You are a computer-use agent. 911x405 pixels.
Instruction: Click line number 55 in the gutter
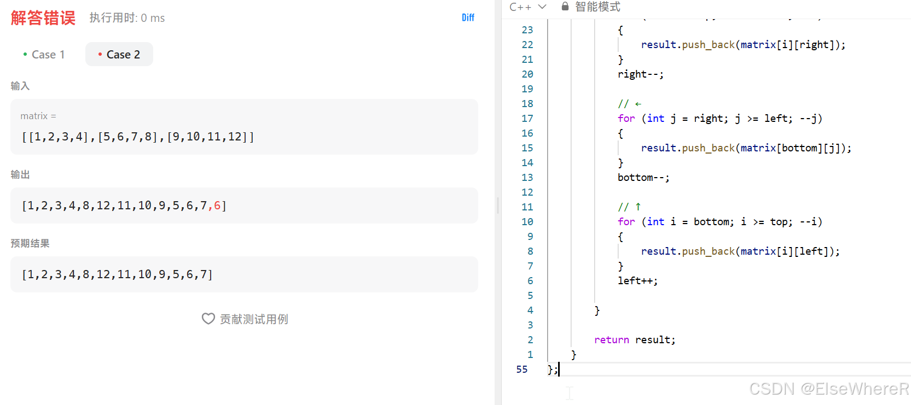[x=522, y=369]
